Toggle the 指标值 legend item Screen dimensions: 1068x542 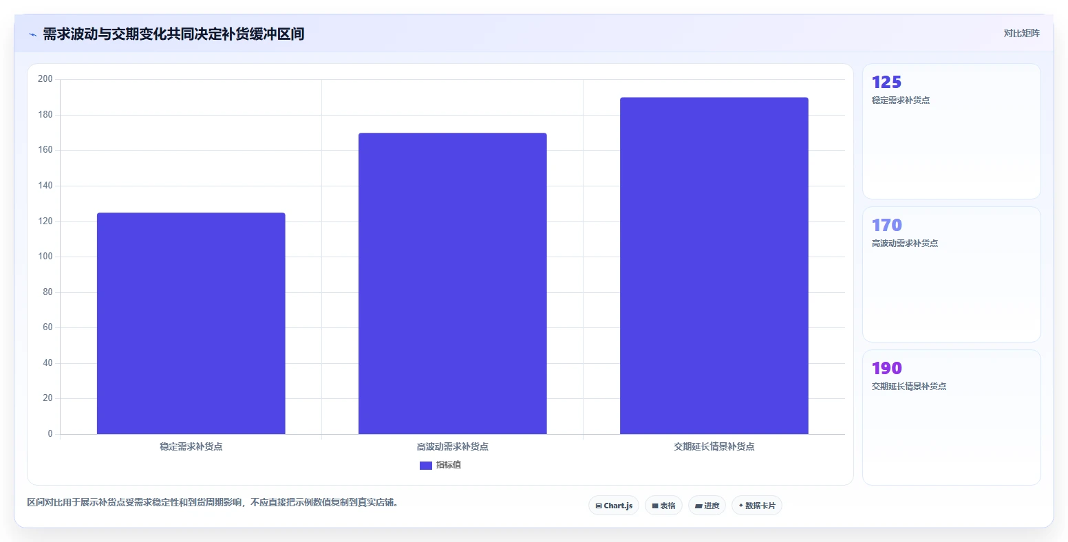click(440, 465)
